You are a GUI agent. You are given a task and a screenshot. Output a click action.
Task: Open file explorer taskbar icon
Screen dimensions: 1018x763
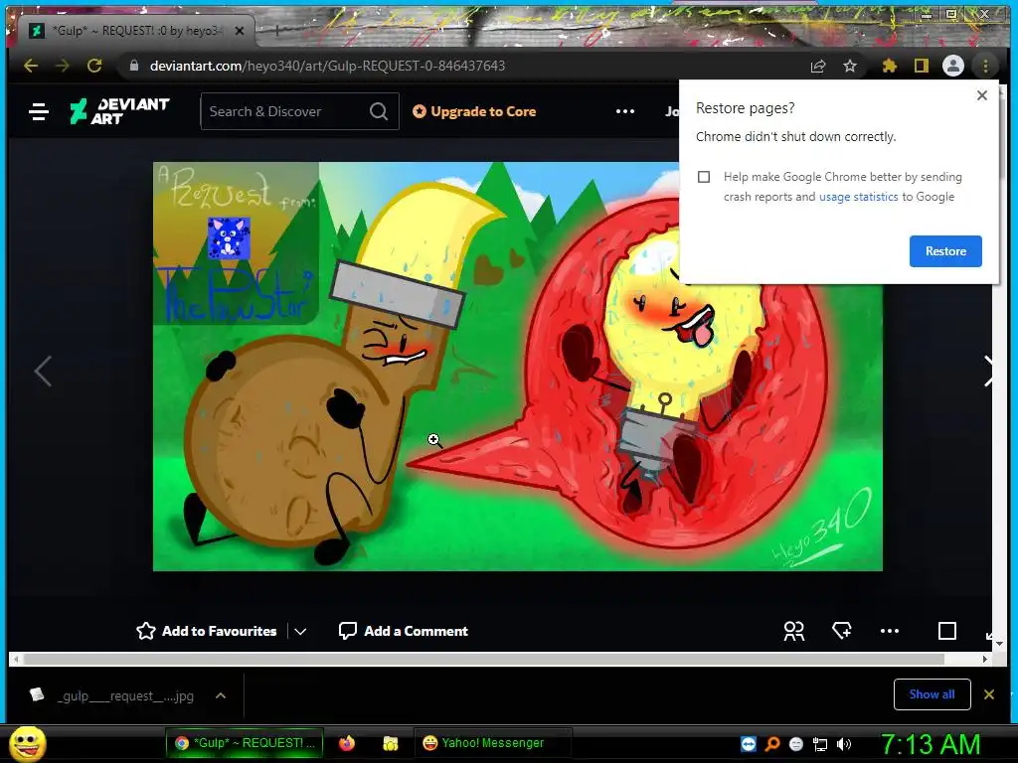point(390,743)
